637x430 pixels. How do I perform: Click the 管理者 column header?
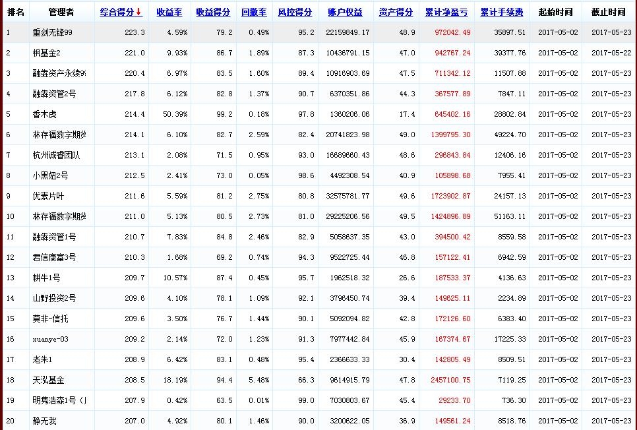[61, 13]
